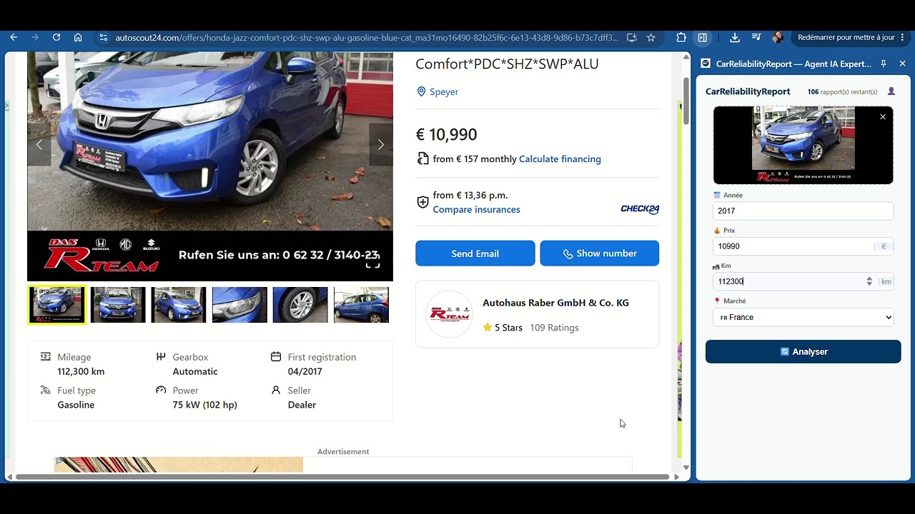Open the browser home page
915x514 pixels.
pyautogui.click(x=78, y=37)
